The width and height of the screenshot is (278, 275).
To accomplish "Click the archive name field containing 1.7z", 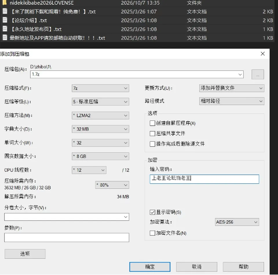I will 137,74.
